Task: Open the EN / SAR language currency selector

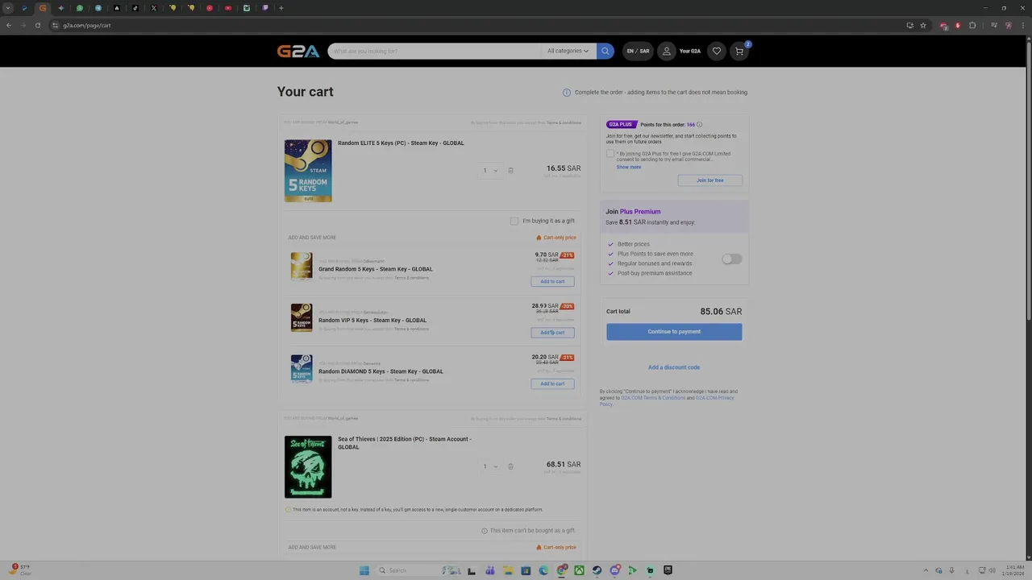Action: tap(638, 51)
